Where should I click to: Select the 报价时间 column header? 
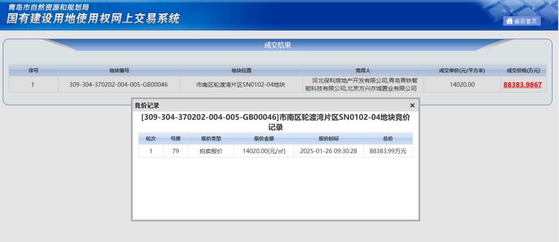[328, 138]
